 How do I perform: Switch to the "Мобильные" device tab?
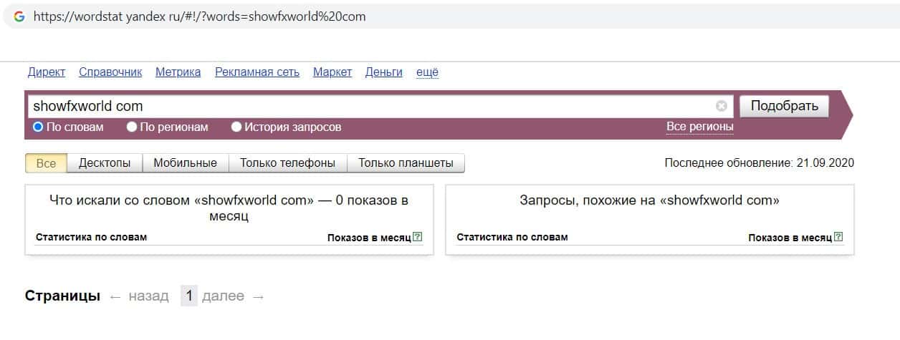(x=185, y=163)
